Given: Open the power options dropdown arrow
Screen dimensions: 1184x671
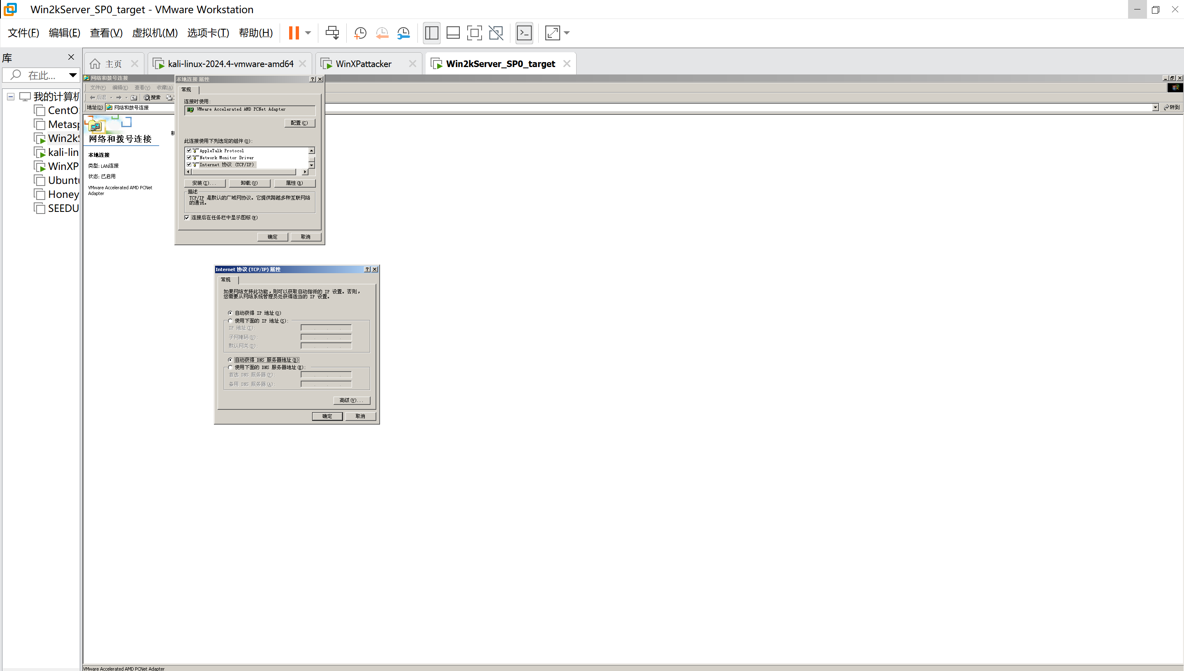Looking at the screenshot, I should coord(308,33).
